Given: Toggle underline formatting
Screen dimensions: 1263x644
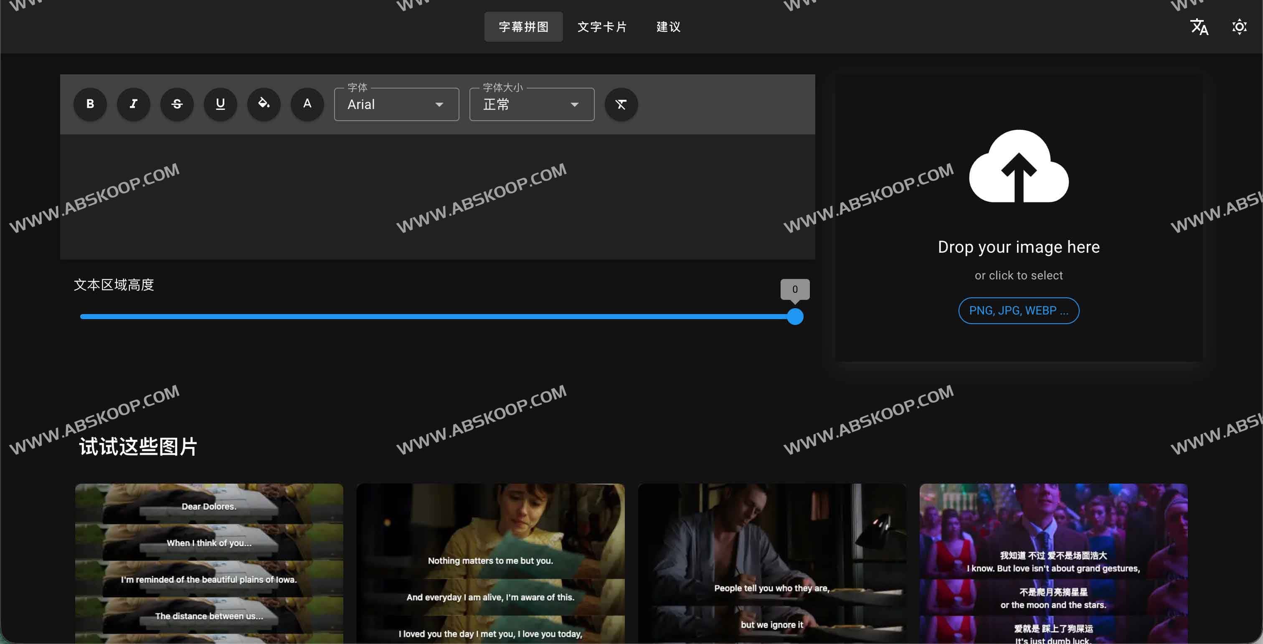Looking at the screenshot, I should pos(220,104).
